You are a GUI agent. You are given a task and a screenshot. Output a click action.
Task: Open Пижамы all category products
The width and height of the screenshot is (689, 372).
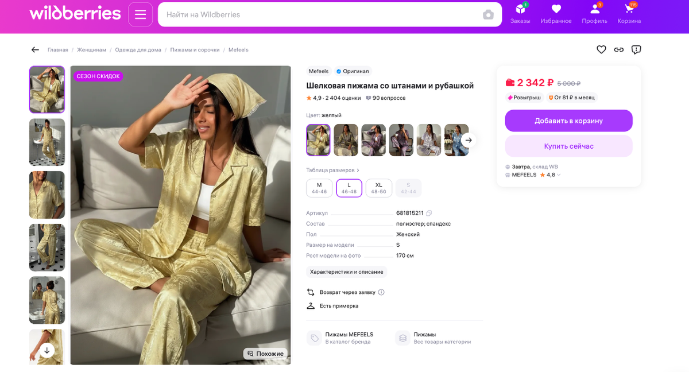(433, 338)
